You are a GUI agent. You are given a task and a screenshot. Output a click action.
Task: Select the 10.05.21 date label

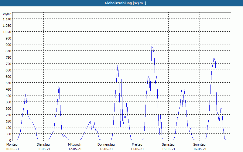[x=12, y=149]
